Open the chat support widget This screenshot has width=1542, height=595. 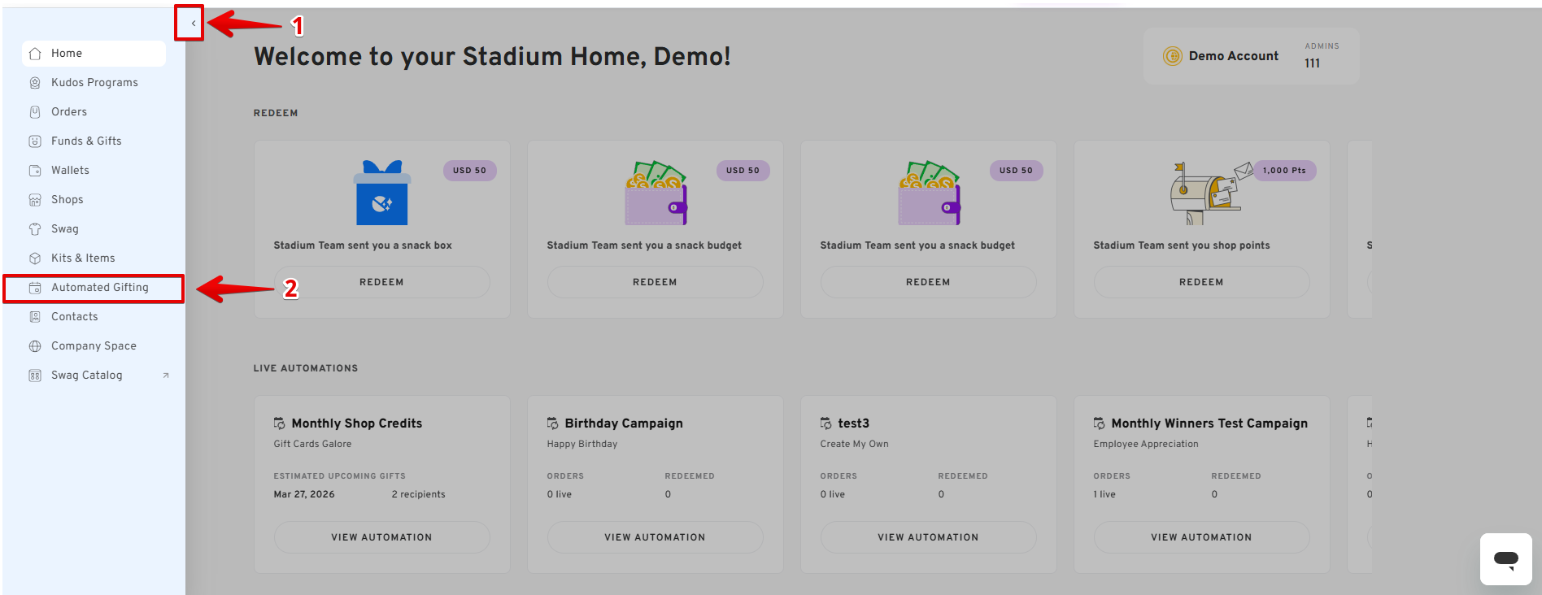coord(1505,558)
